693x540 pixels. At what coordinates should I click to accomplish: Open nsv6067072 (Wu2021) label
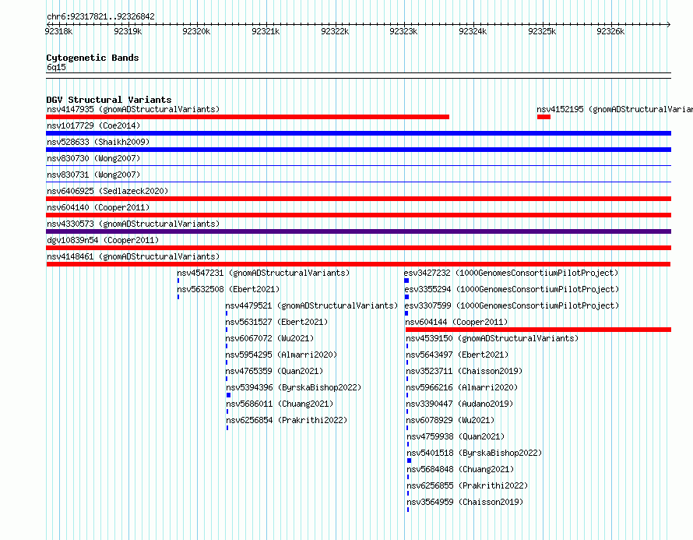click(x=269, y=338)
